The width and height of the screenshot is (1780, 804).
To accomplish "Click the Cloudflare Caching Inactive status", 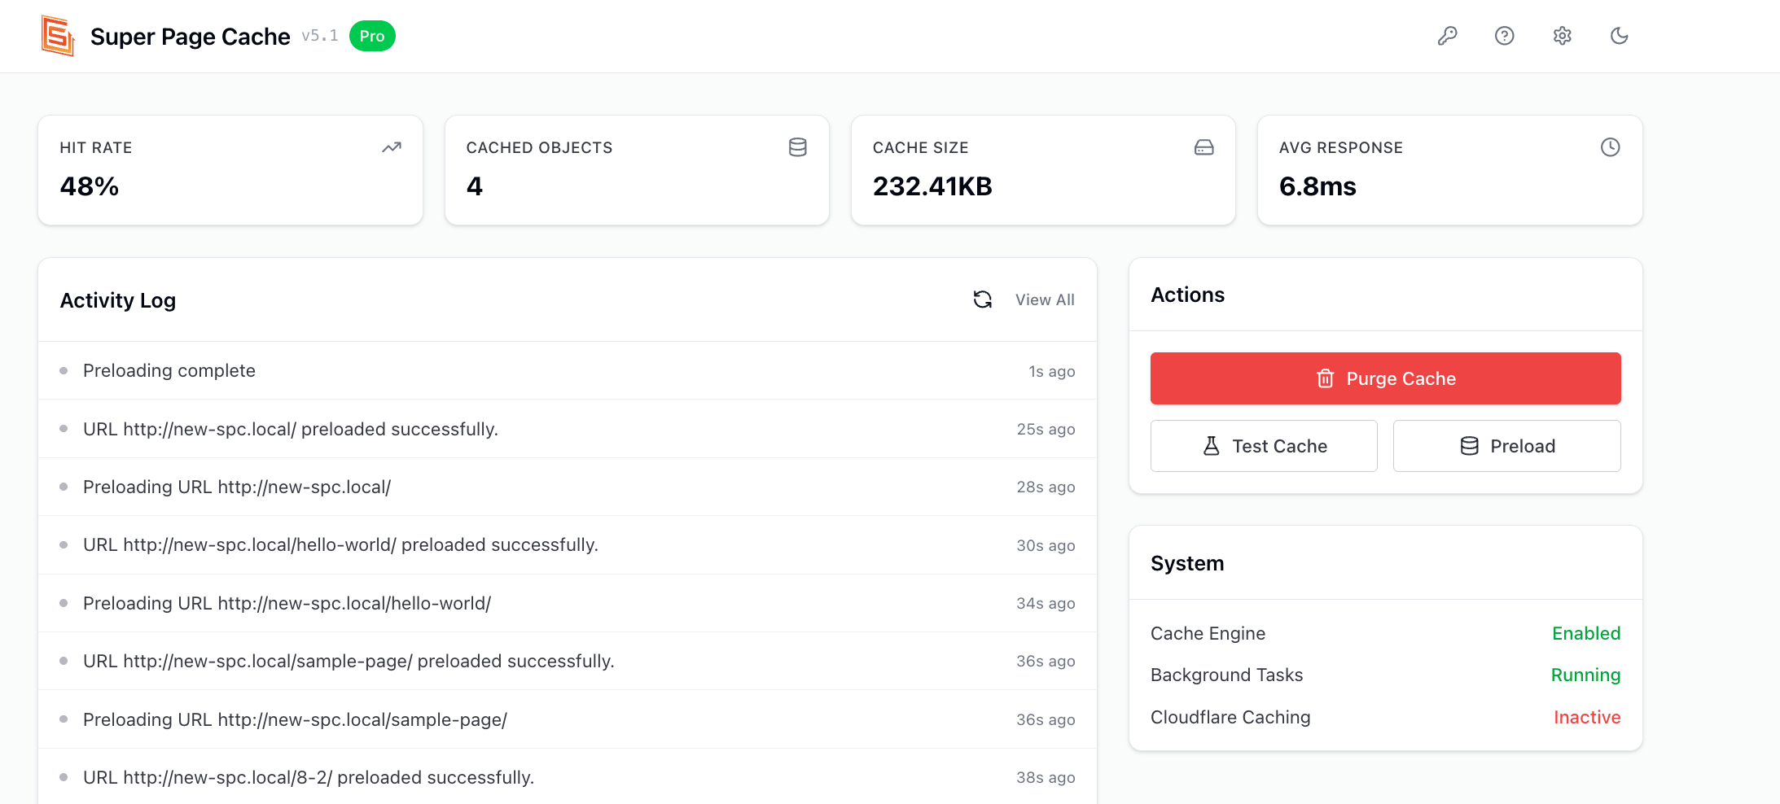I will tap(1586, 717).
